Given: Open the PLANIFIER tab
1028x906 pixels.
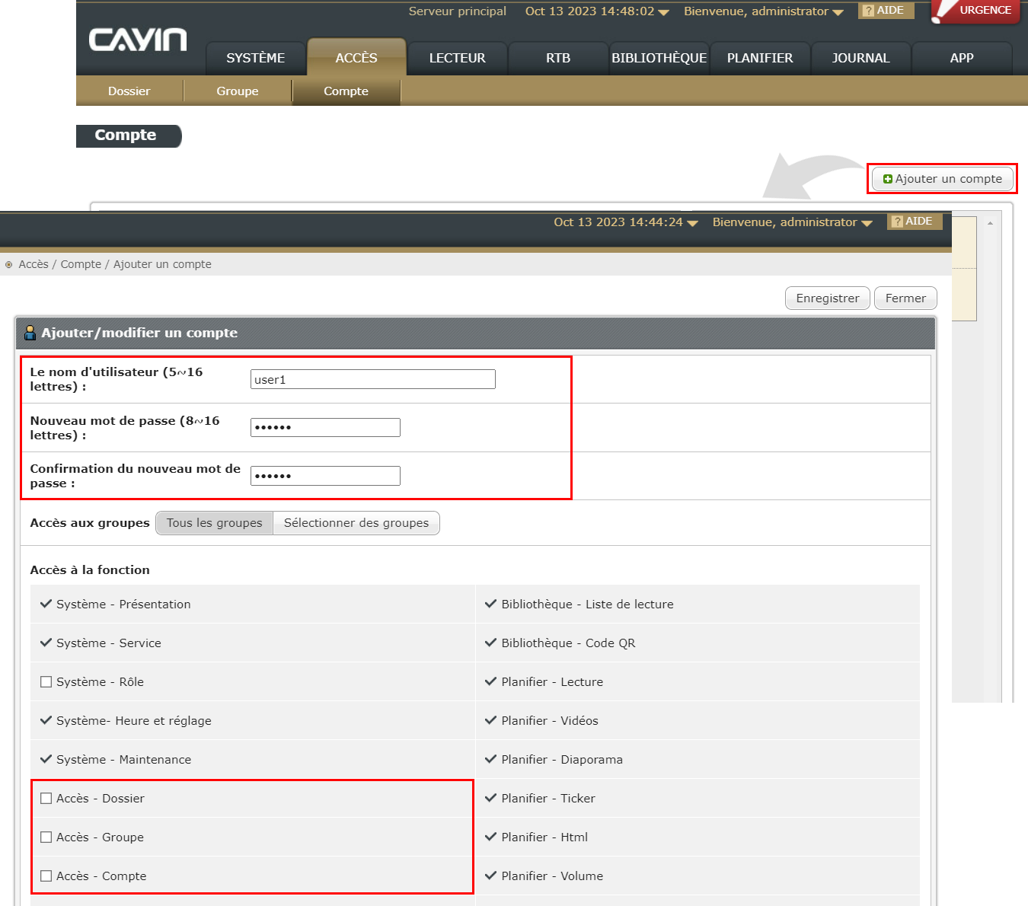Looking at the screenshot, I should tap(760, 58).
